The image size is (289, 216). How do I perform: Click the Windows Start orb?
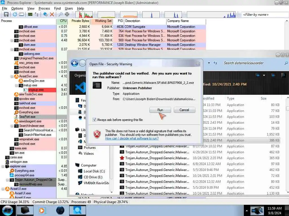point(7,210)
